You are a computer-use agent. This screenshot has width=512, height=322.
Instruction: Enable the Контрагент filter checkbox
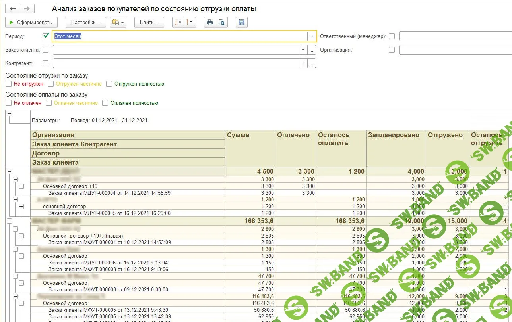pos(45,63)
